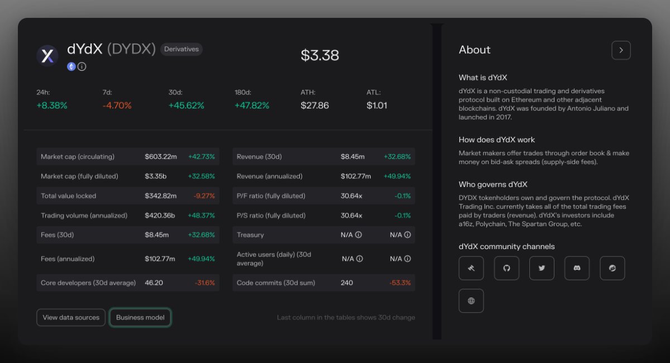Image resolution: width=670 pixels, height=363 pixels.
Task: Click the info icon beside Treasury 30d change N/A
Action: click(x=408, y=235)
